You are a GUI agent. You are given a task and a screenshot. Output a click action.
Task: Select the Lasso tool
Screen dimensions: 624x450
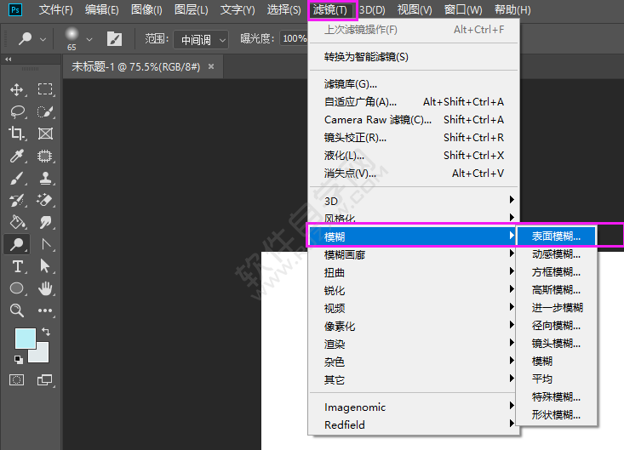pos(17,111)
